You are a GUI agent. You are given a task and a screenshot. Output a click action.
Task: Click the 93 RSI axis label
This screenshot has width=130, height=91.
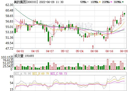11,77
